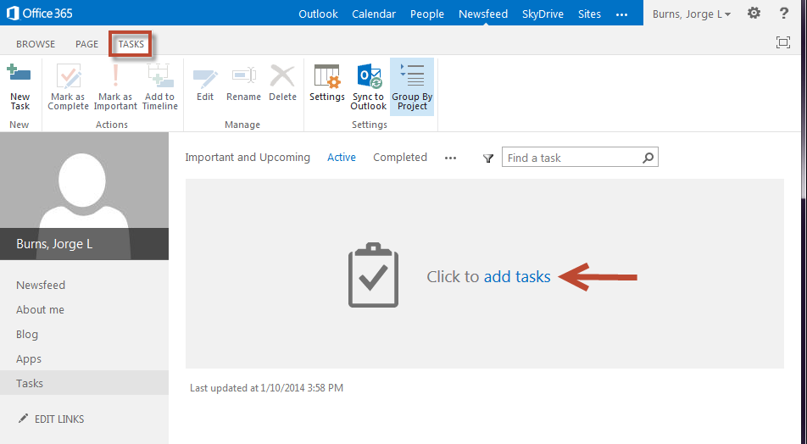Open the navigation bar ellipsis menu
The height and width of the screenshot is (444, 807).
tap(621, 14)
